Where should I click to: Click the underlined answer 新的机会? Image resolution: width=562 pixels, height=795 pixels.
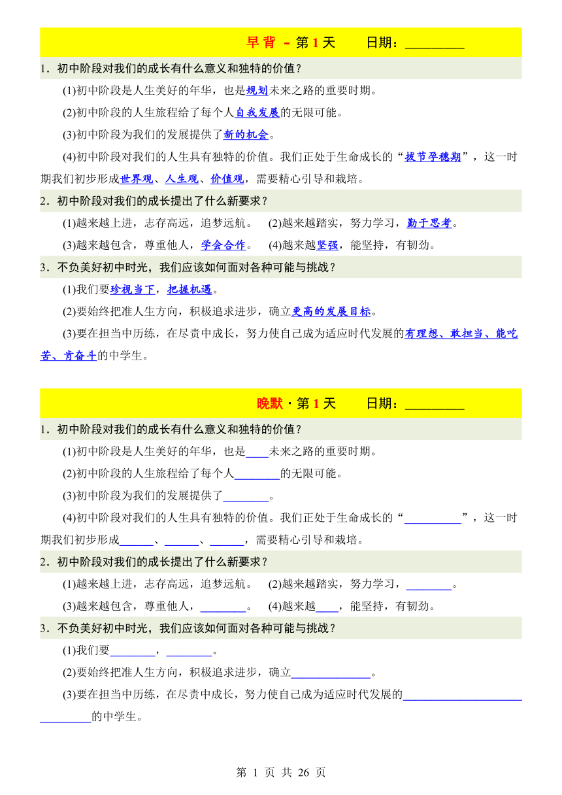click(246, 135)
